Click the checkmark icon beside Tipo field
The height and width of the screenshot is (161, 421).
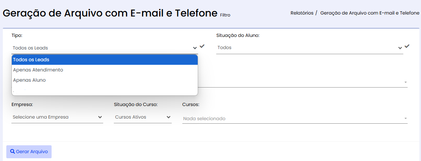click(x=202, y=46)
